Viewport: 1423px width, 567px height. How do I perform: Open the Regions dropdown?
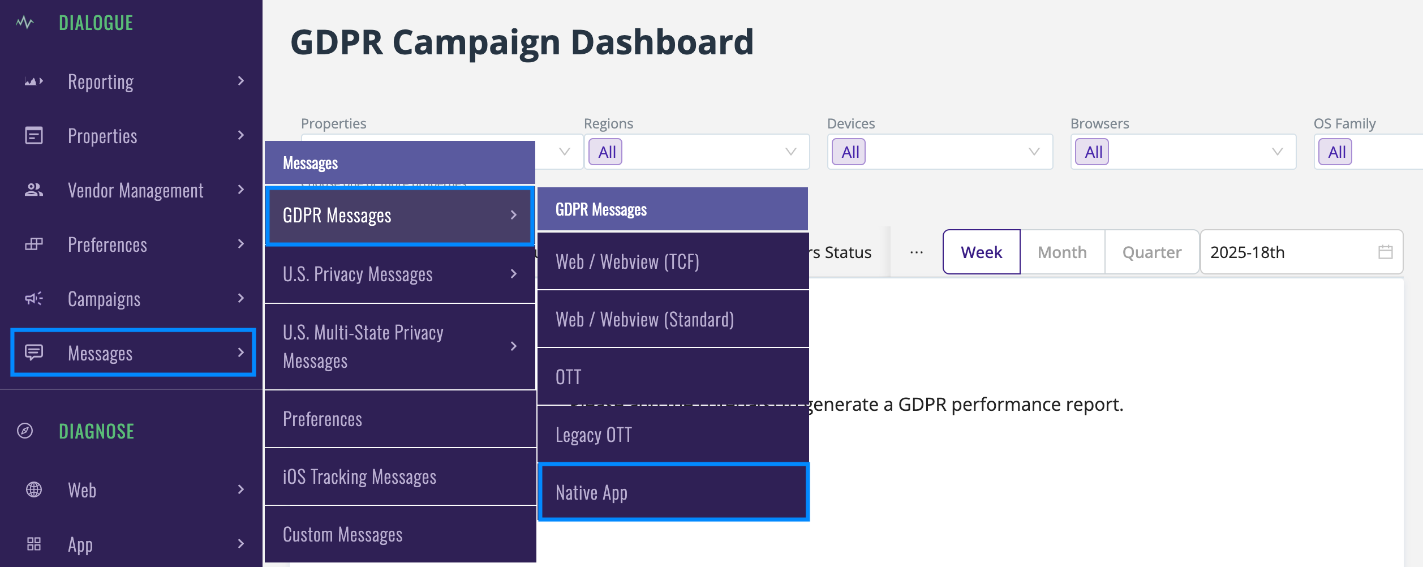point(697,152)
